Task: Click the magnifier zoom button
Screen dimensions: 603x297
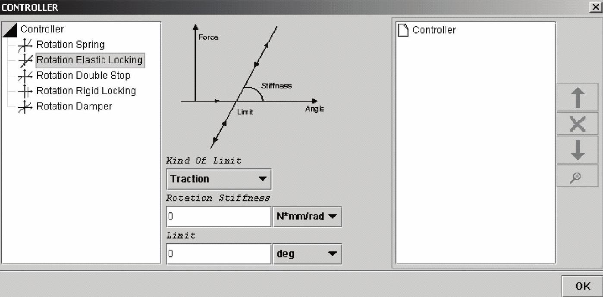Action: pyautogui.click(x=577, y=176)
